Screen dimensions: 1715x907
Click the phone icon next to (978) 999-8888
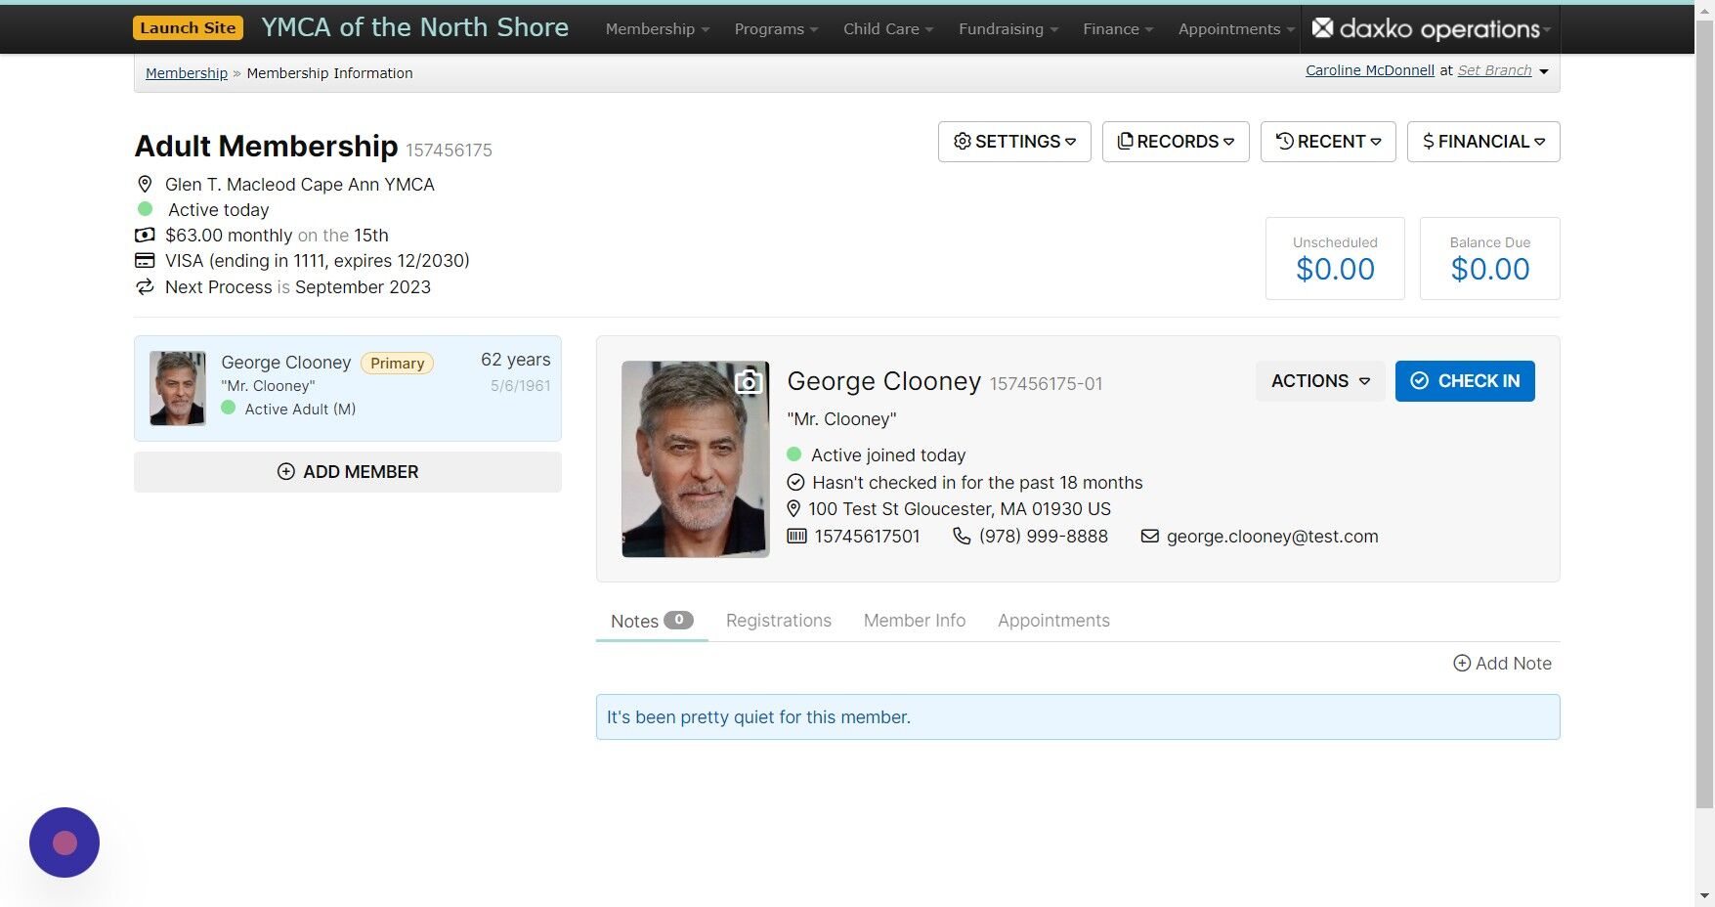(961, 536)
